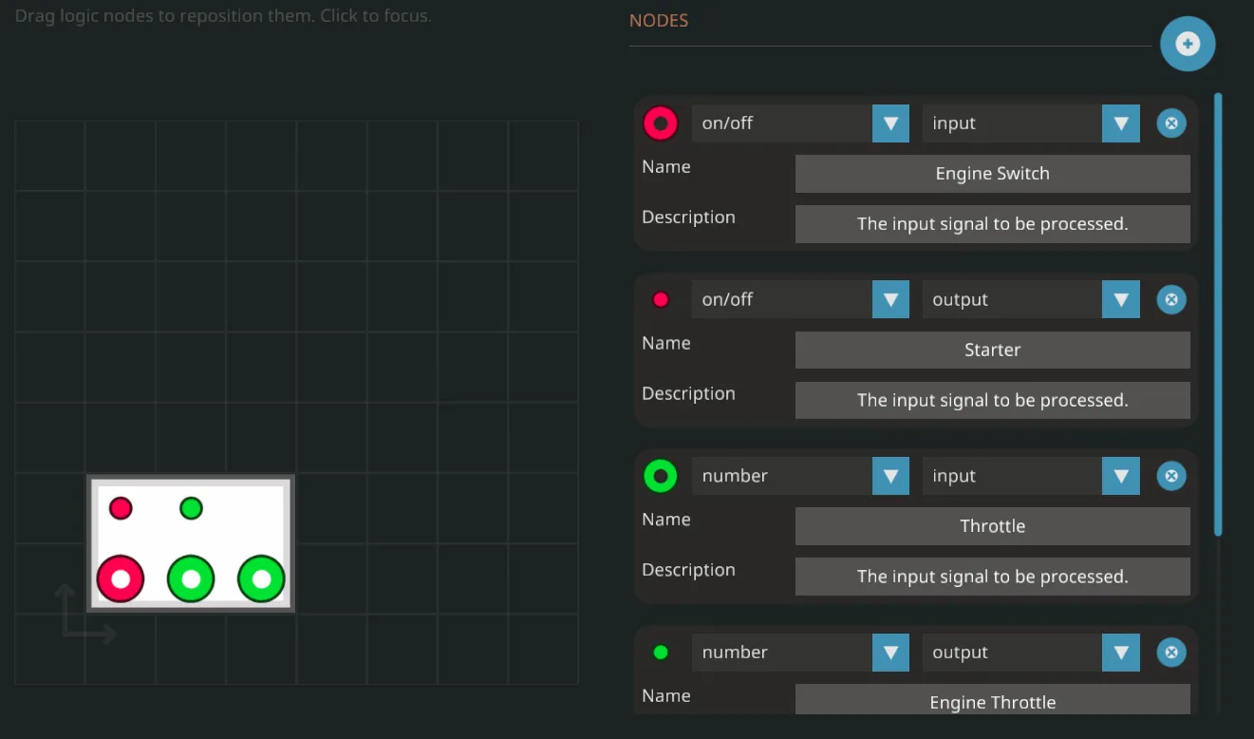
Task: Select the small red output node on canvas
Action: (x=121, y=508)
